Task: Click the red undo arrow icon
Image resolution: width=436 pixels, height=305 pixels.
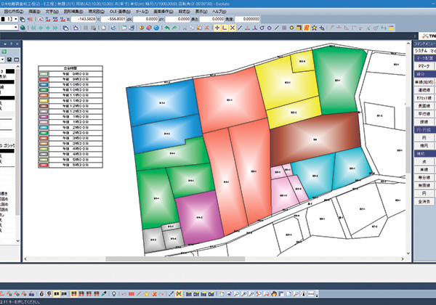Action: tap(169, 28)
